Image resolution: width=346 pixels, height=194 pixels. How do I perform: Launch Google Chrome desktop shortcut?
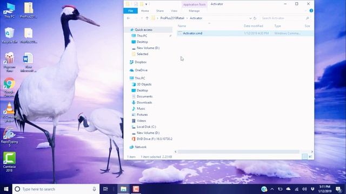[10, 87]
